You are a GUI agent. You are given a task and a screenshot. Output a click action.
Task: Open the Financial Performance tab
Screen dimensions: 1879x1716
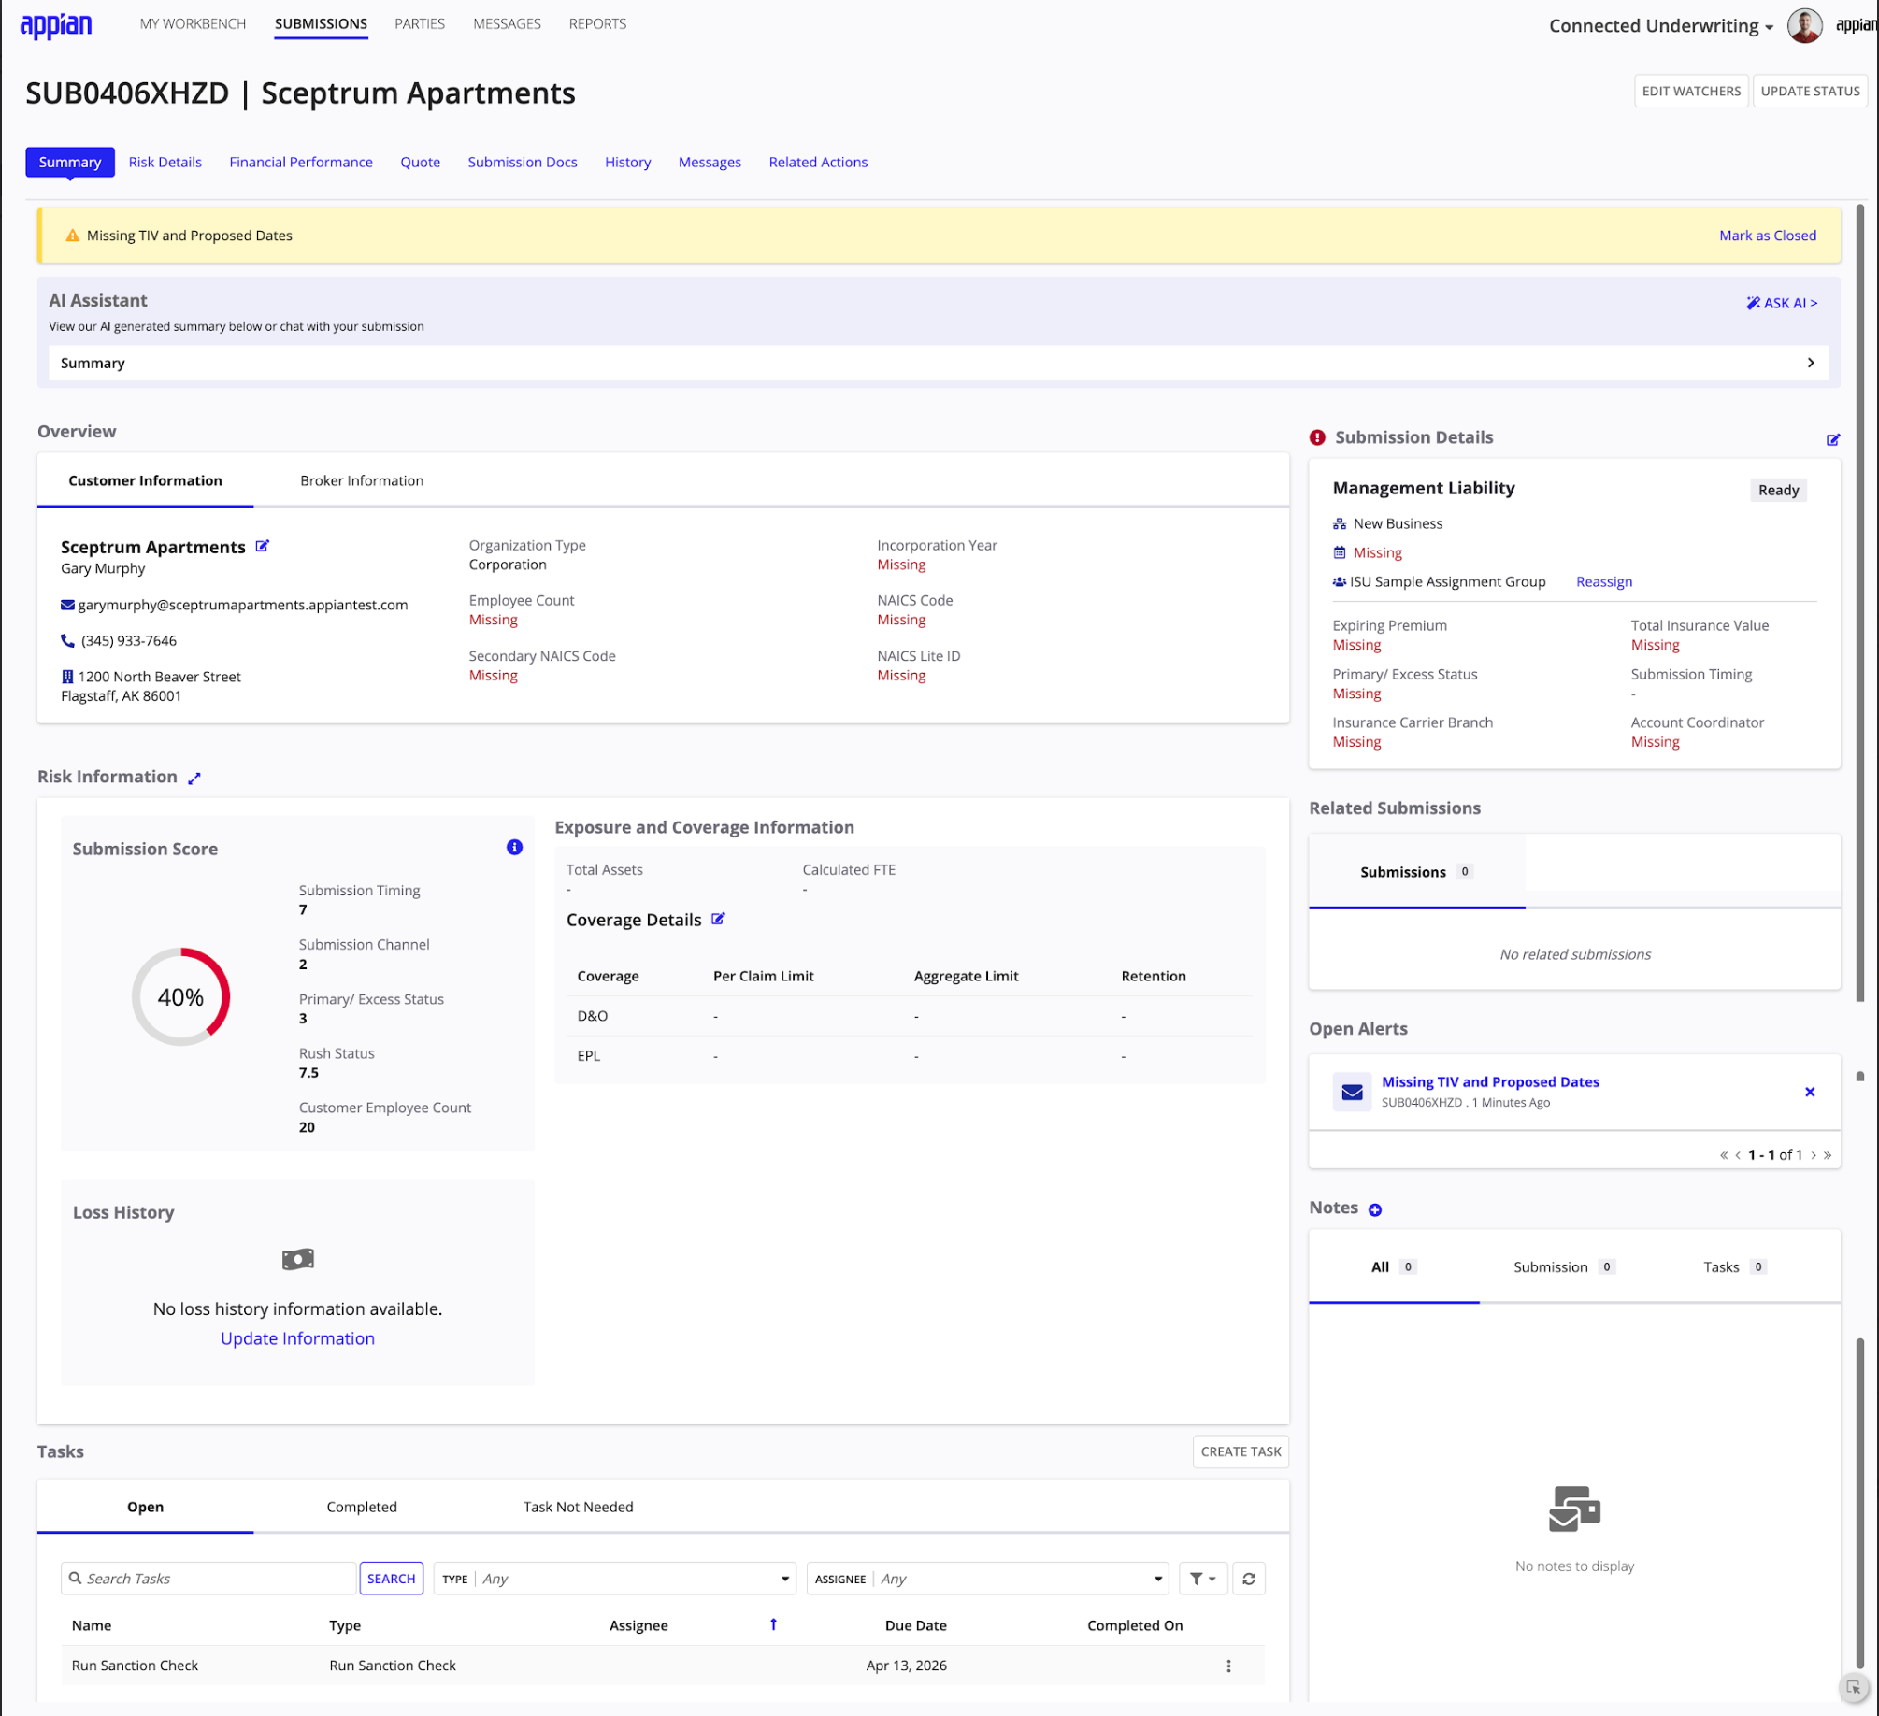click(301, 163)
